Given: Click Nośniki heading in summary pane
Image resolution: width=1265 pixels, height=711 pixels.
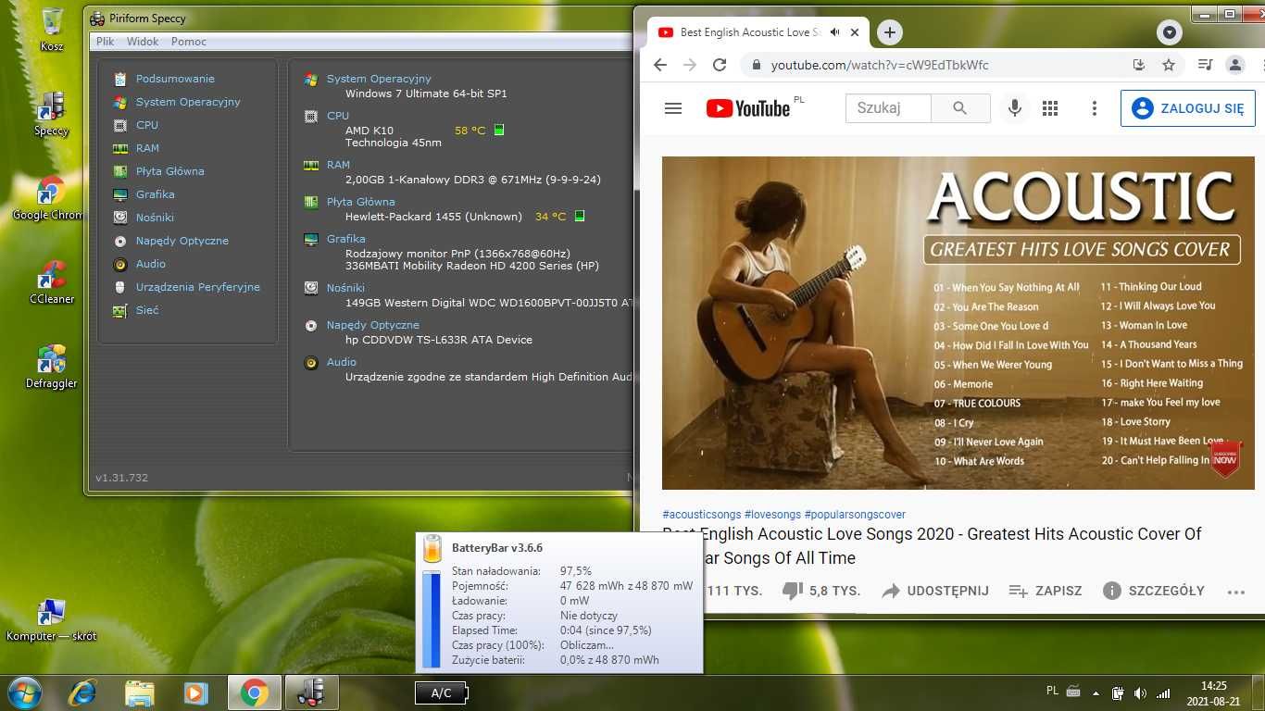Looking at the screenshot, I should pyautogui.click(x=345, y=288).
